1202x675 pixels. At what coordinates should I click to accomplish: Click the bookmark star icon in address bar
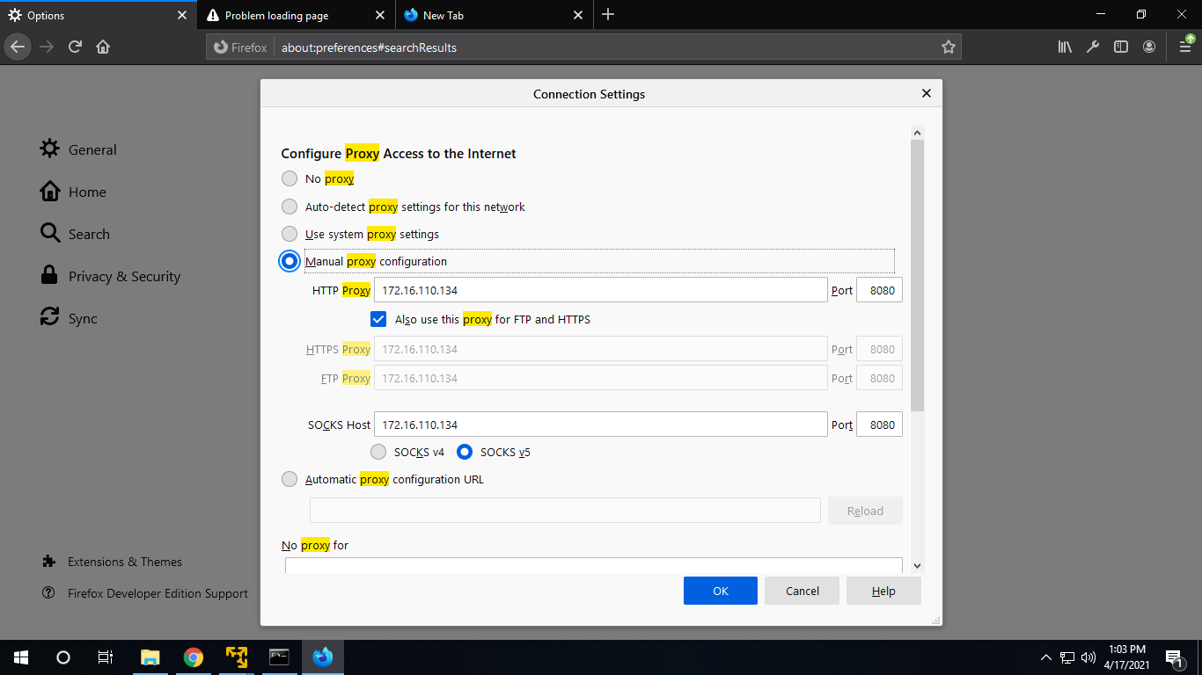pos(948,47)
